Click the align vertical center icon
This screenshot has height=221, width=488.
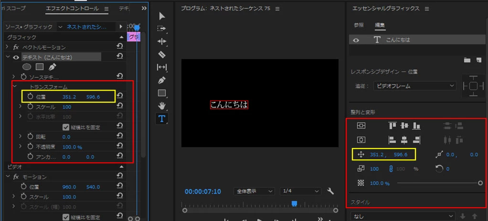[x=404, y=126]
